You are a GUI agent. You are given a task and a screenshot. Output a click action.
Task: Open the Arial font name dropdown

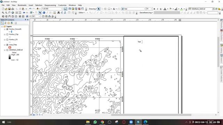[145, 9]
